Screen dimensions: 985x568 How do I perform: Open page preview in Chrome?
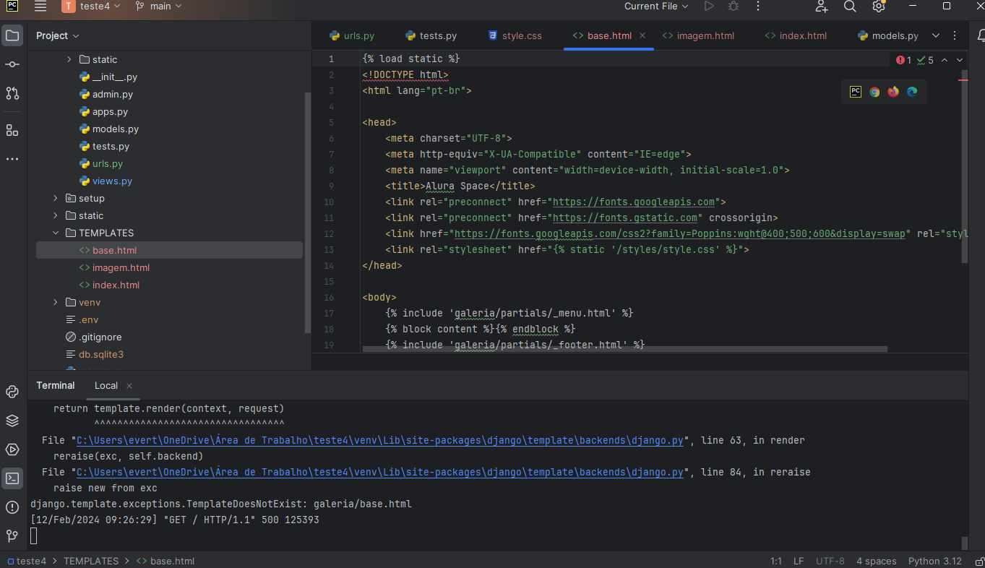click(x=874, y=92)
